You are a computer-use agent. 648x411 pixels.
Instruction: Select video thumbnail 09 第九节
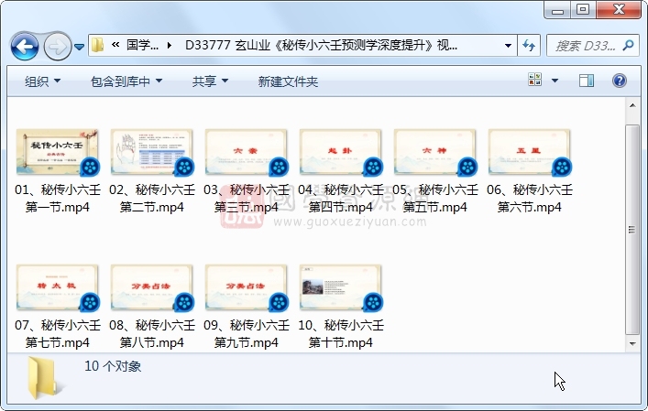click(246, 287)
